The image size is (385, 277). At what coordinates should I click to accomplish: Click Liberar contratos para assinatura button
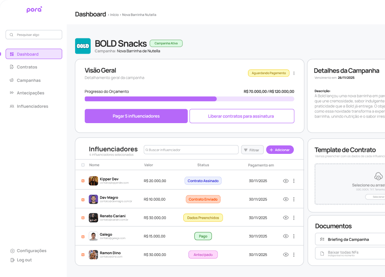tap(242, 116)
